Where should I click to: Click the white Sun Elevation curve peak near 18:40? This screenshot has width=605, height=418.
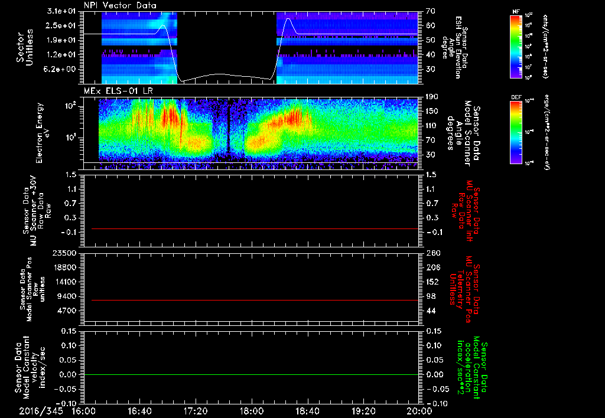pos(288,18)
